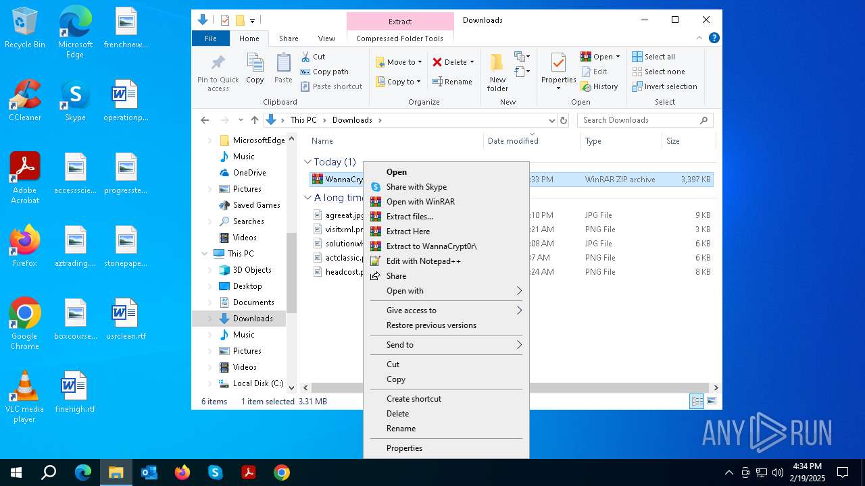Image resolution: width=865 pixels, height=486 pixels.
Task: Choose Open in context menu
Action: click(x=446, y=172)
